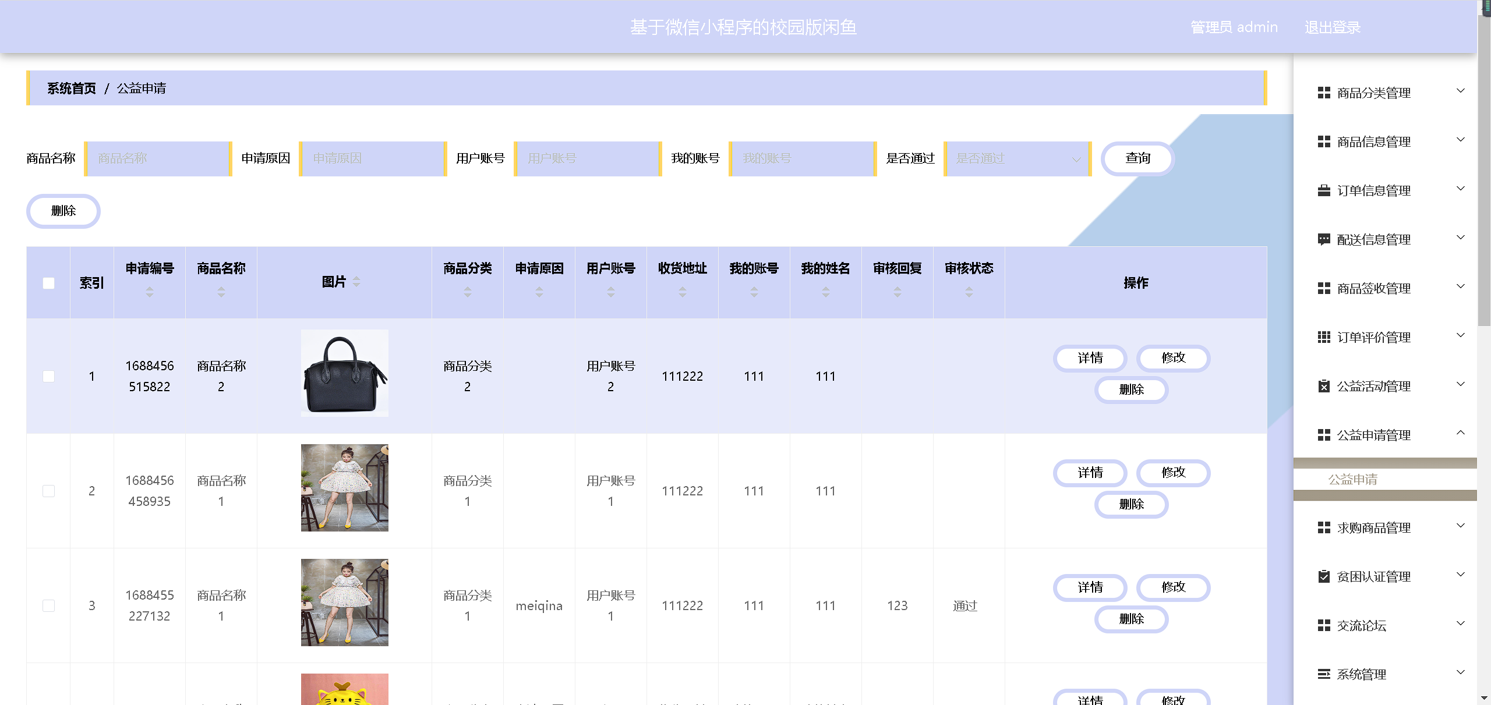Screen dimensions: 1491x705
Task: Click the sort arrows in 图片 column header
Action: [356, 282]
